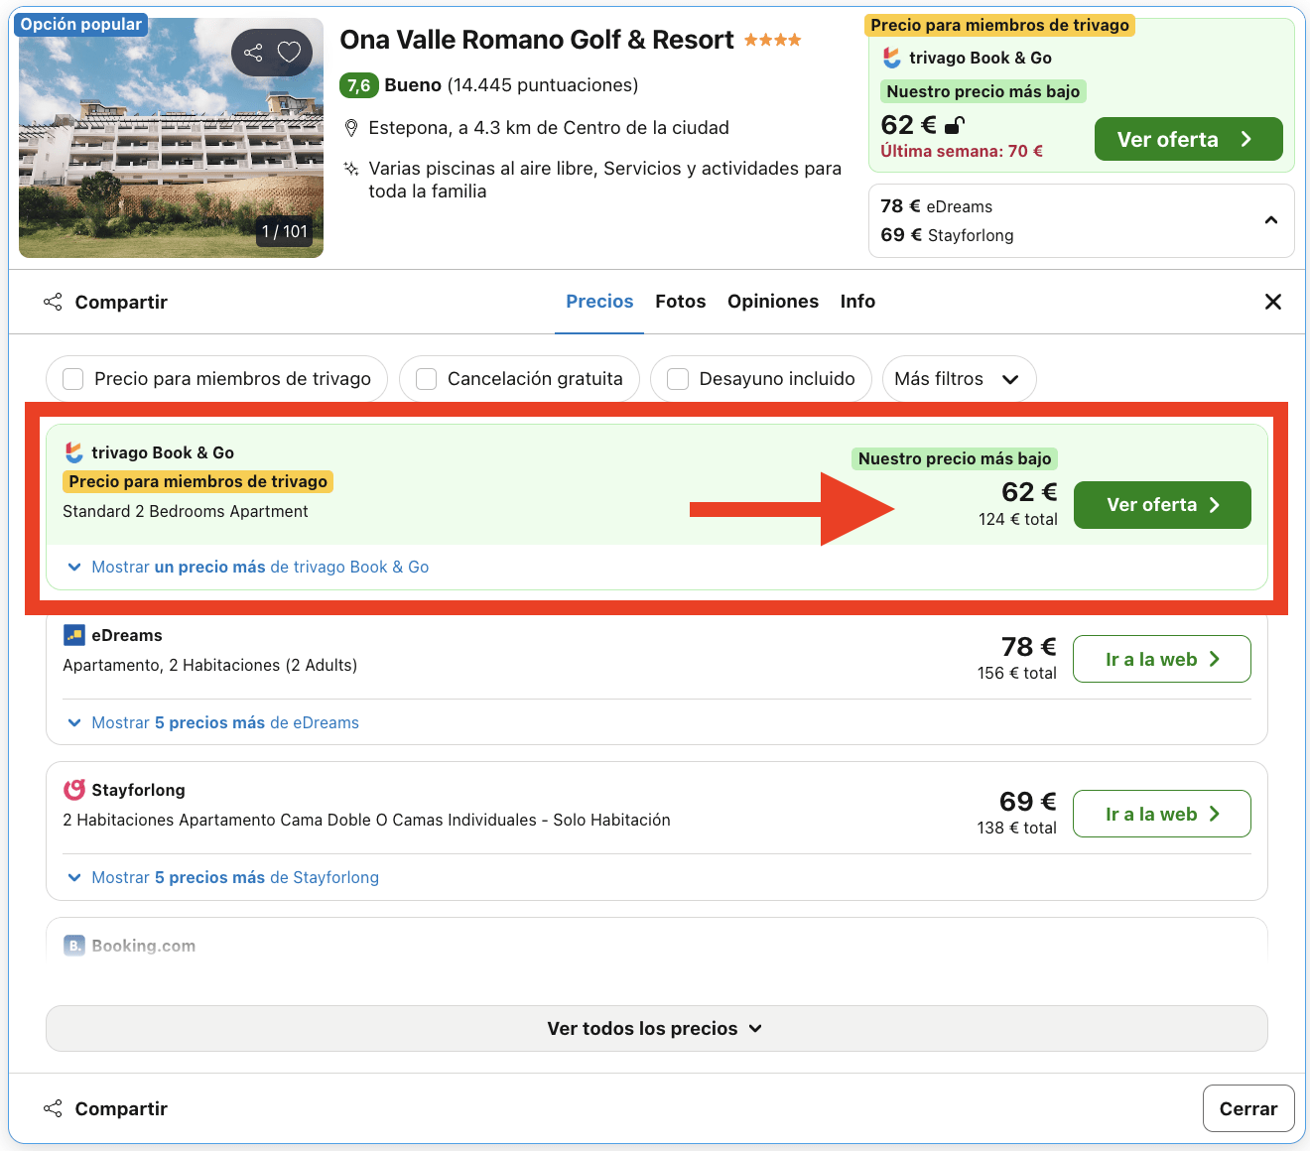Click the Booking.com logo
Image resolution: width=1310 pixels, height=1151 pixels.
[x=73, y=945]
